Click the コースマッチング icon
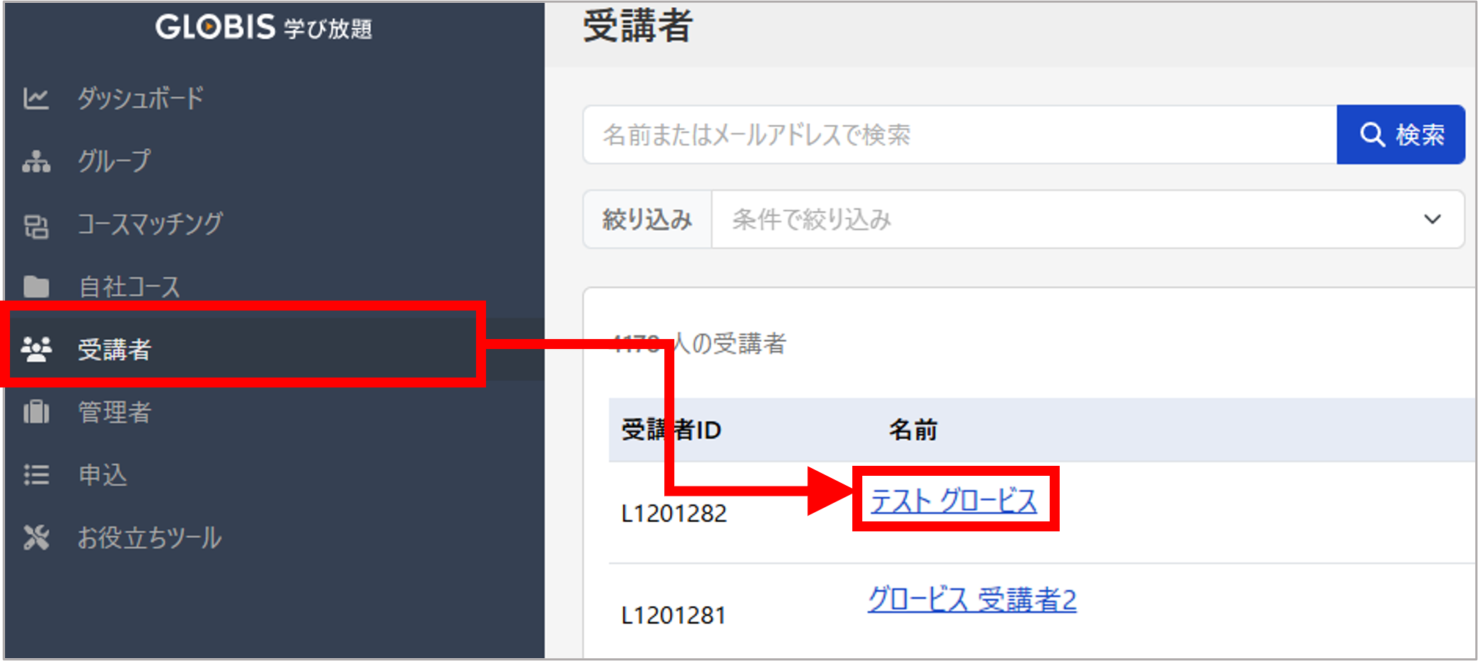 tap(36, 225)
